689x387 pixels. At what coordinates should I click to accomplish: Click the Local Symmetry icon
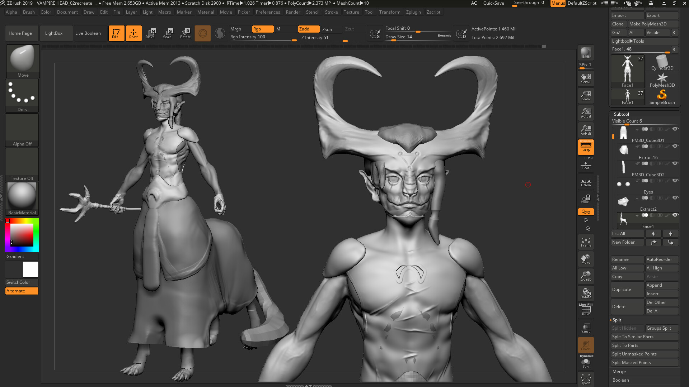coord(586,183)
